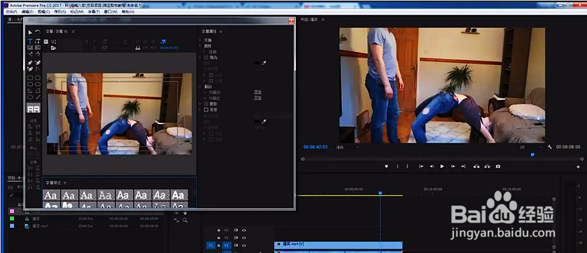The image size is (587, 253).
Task: Open Roll/Crawl Options icon
Action: click(x=53, y=41)
